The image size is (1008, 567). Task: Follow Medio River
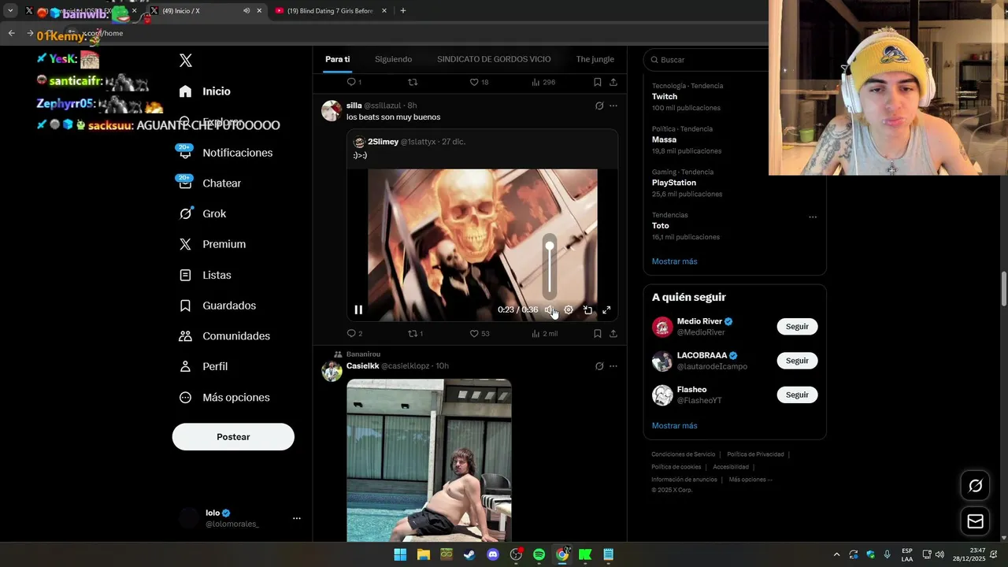tap(797, 327)
